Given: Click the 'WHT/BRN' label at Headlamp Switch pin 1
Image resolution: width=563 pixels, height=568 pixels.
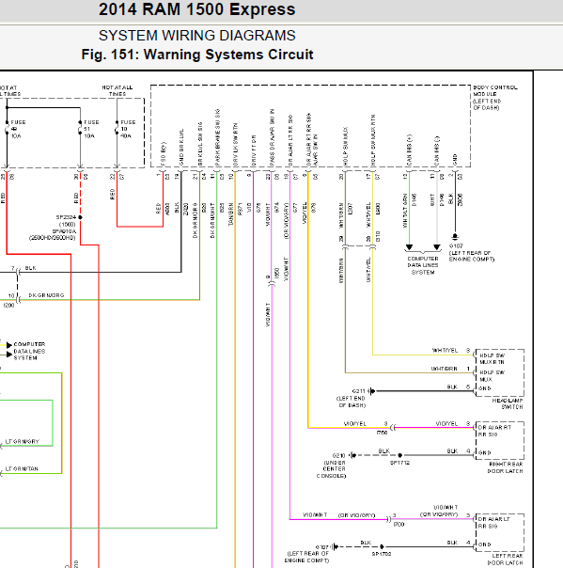Looking at the screenshot, I should pos(445,369).
